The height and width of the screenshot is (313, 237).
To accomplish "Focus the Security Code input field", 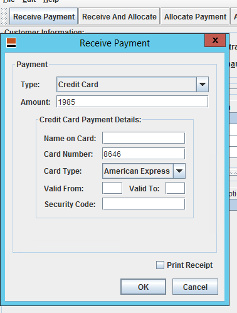I will [144, 204].
